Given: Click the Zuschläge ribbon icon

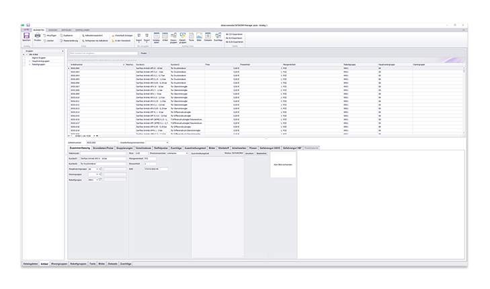Looking at the screenshot, I should point(218,37).
